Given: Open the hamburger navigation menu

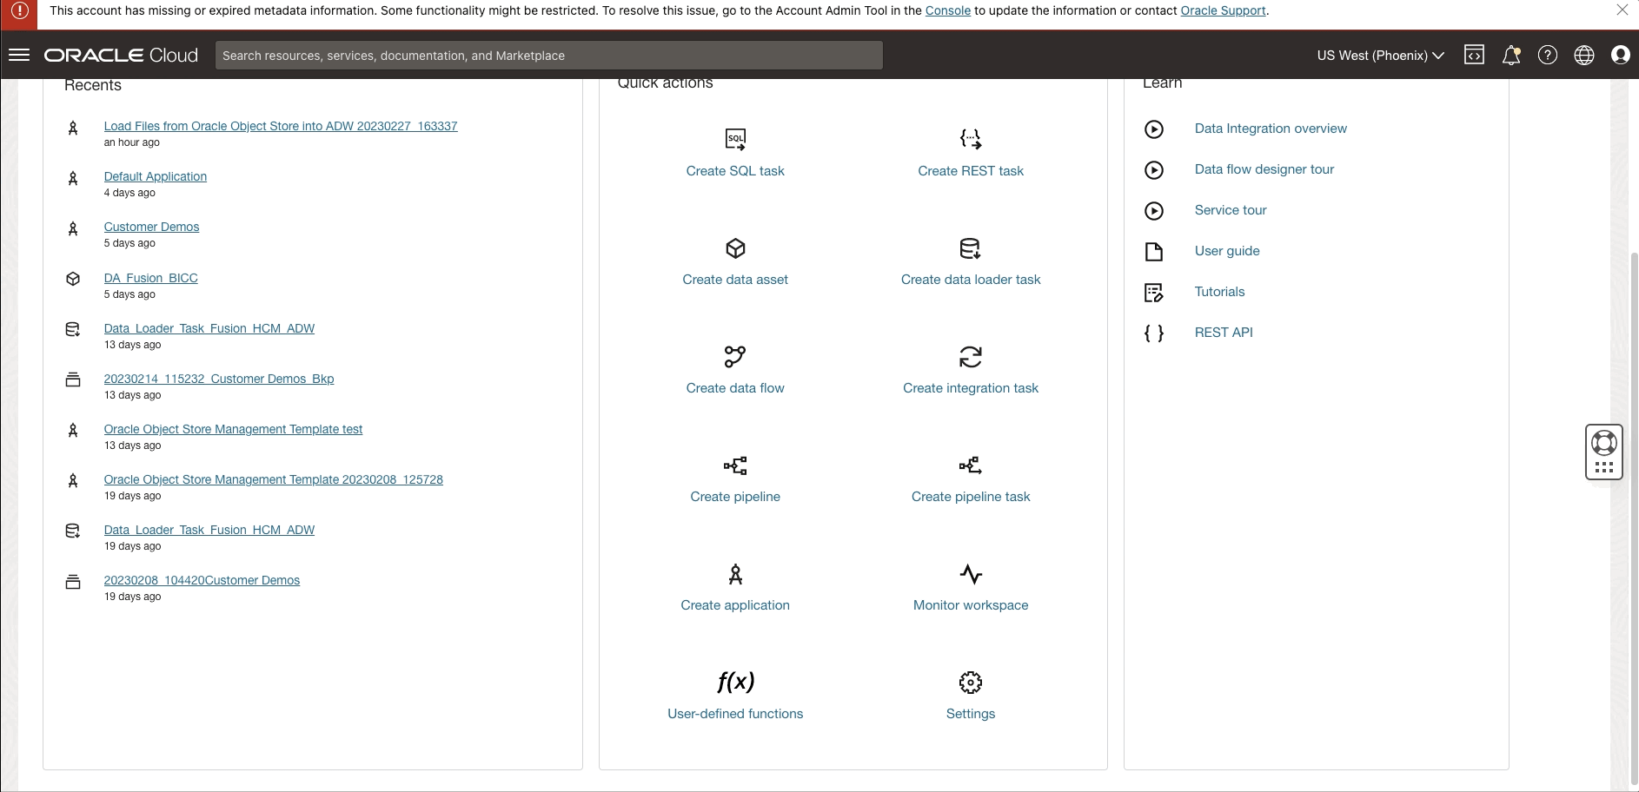Looking at the screenshot, I should point(20,55).
